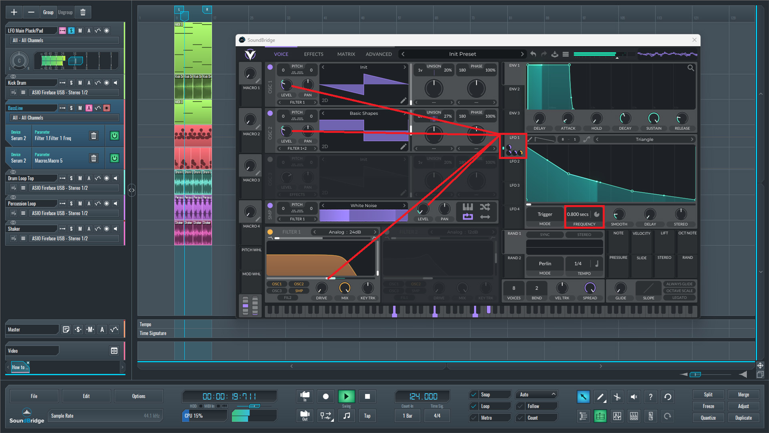769x433 pixels.
Task: Click the white noise shuffle random icon
Action: point(485,207)
